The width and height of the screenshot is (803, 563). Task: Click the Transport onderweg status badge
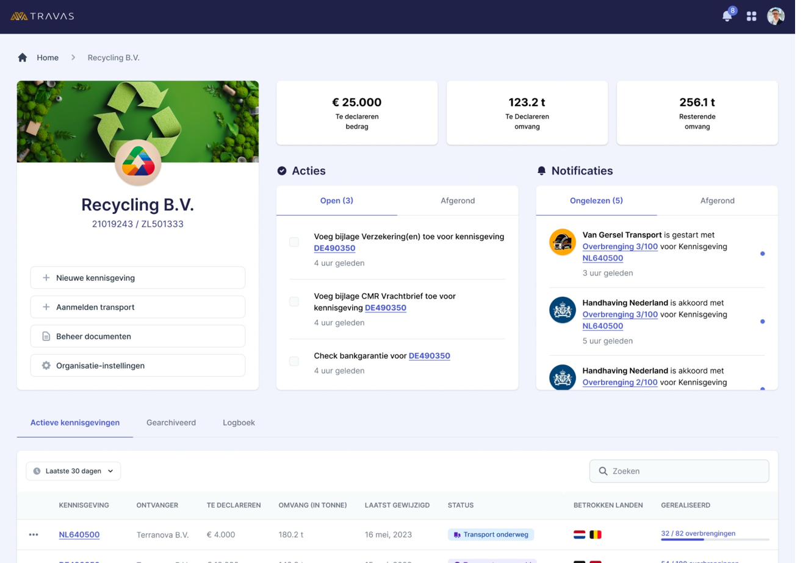tap(496, 540)
